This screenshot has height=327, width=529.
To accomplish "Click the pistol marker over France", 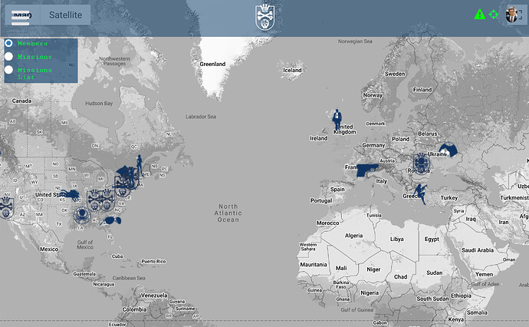I will [367, 170].
